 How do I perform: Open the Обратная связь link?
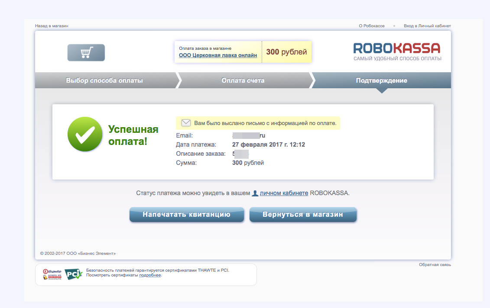(x=435, y=265)
